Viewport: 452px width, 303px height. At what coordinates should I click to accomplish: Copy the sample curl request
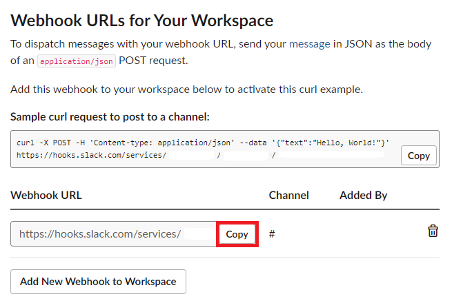point(419,156)
